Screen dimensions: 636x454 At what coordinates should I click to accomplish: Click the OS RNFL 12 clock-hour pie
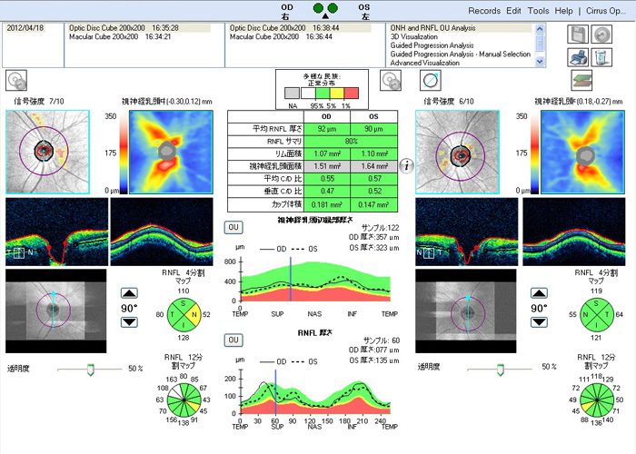coord(596,400)
